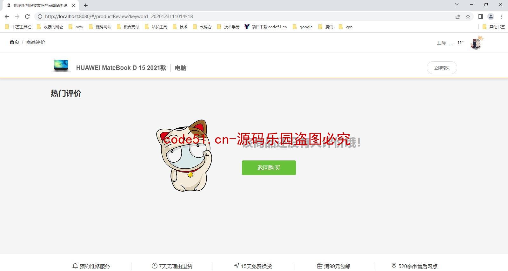The width and height of the screenshot is (508, 271).
Task: Click the HUAWEI MateBook D 15 2021款 title
Action: click(121, 68)
